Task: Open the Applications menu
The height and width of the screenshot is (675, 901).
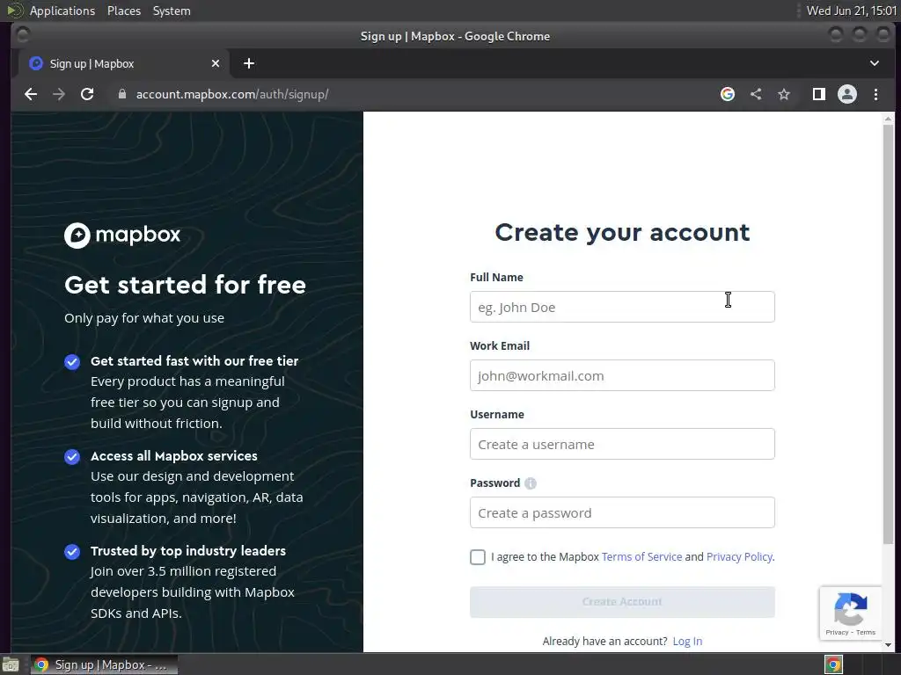Action: coord(62,11)
